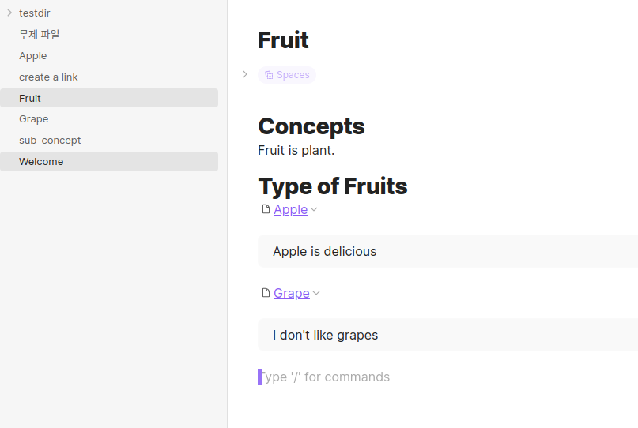Click the Spaces stack icon
638x428 pixels.
coord(269,75)
